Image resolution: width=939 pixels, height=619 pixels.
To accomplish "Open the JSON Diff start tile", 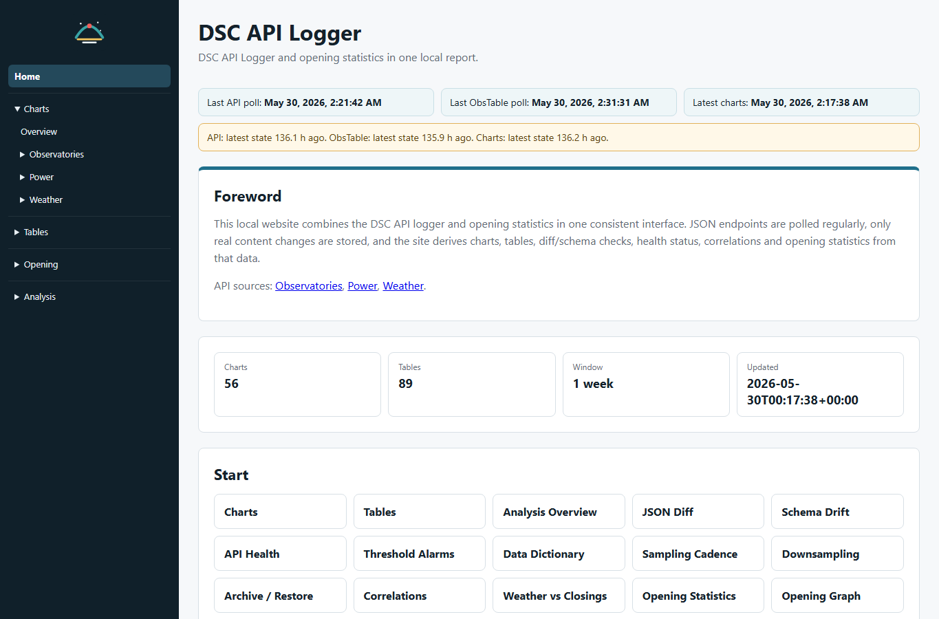I will 698,512.
